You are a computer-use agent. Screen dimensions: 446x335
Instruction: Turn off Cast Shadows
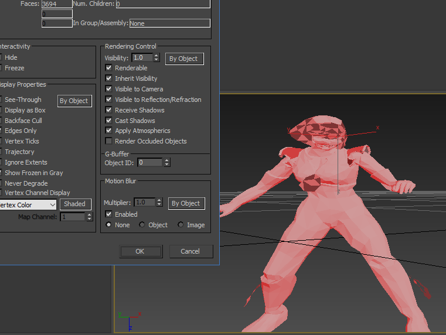[x=108, y=121]
